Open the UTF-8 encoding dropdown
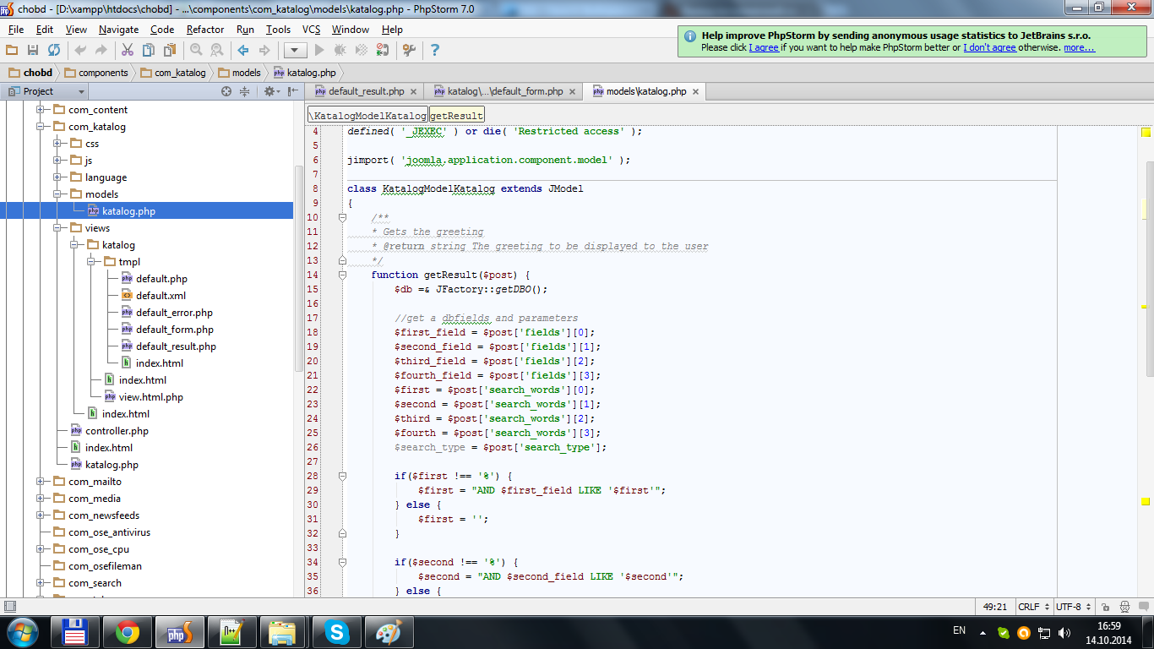This screenshot has width=1154, height=649. point(1072,607)
